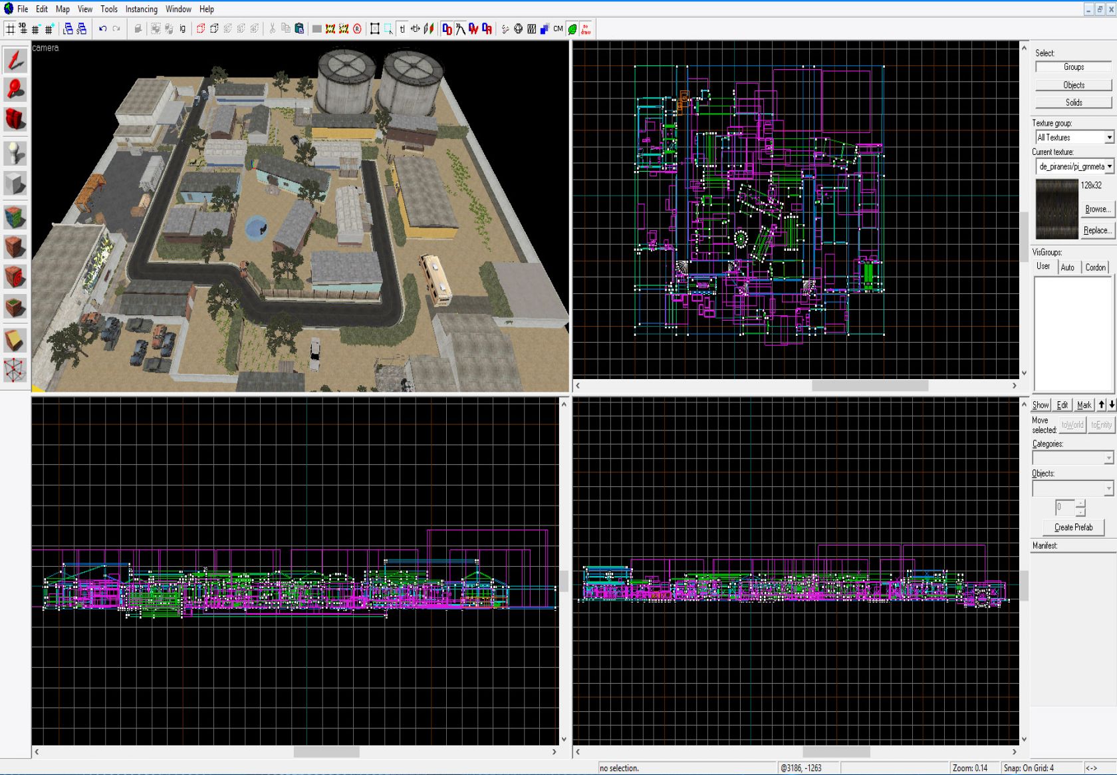Expand the Texture group dropdown
The height and width of the screenshot is (775, 1117).
pos(1108,138)
